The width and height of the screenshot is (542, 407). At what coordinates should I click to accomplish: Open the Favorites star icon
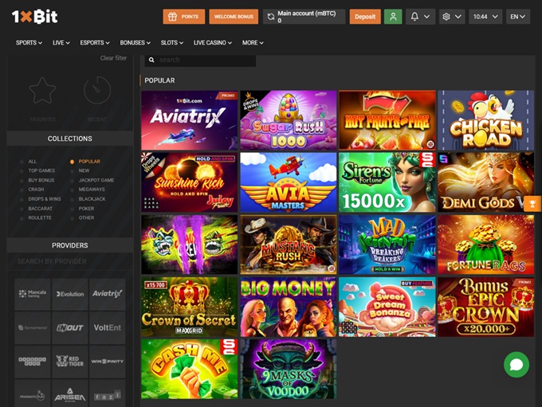click(x=42, y=92)
